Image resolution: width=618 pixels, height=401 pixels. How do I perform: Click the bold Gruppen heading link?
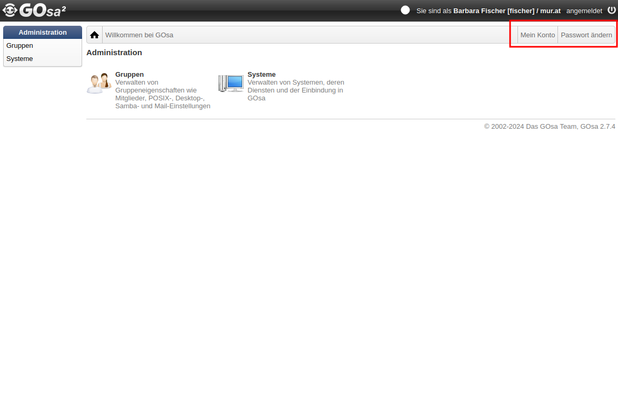point(129,75)
